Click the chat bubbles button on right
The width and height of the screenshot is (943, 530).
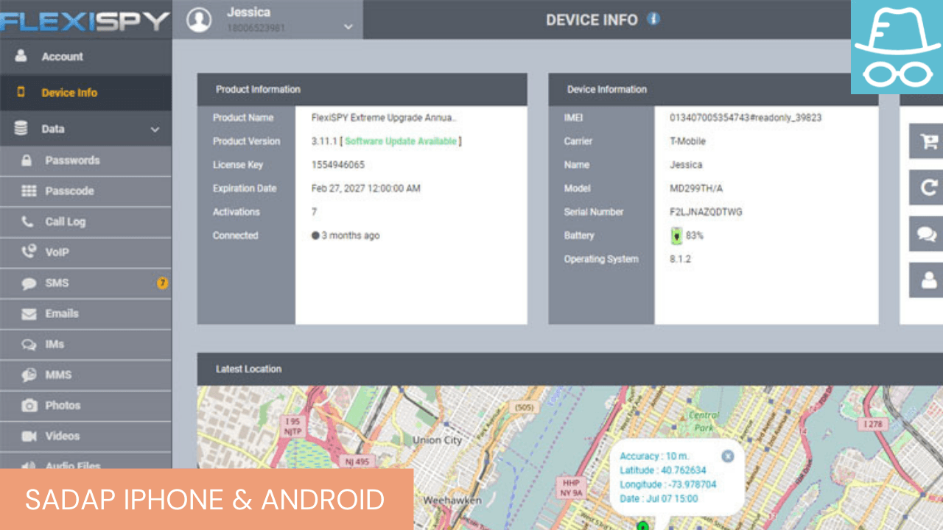tap(927, 234)
